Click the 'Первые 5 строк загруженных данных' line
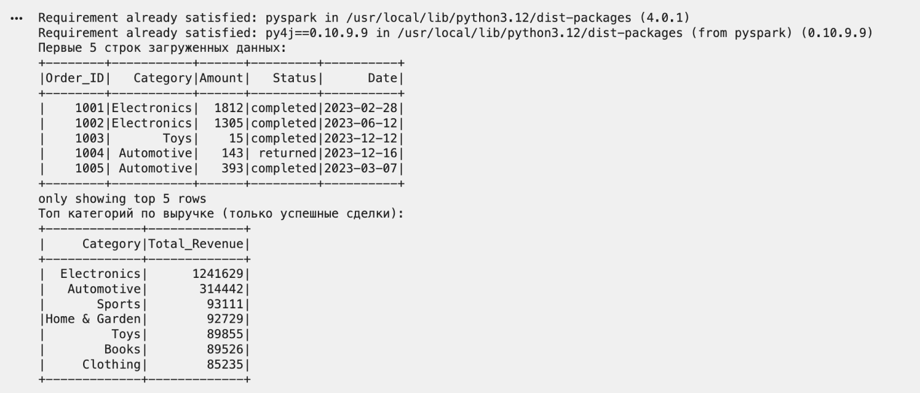The height and width of the screenshot is (393, 920). (x=162, y=47)
